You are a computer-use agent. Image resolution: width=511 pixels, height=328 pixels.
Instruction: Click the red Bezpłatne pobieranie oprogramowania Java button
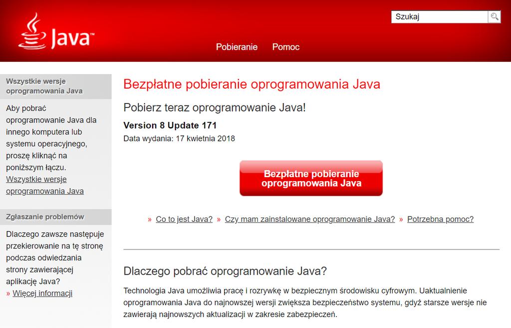[311, 178]
